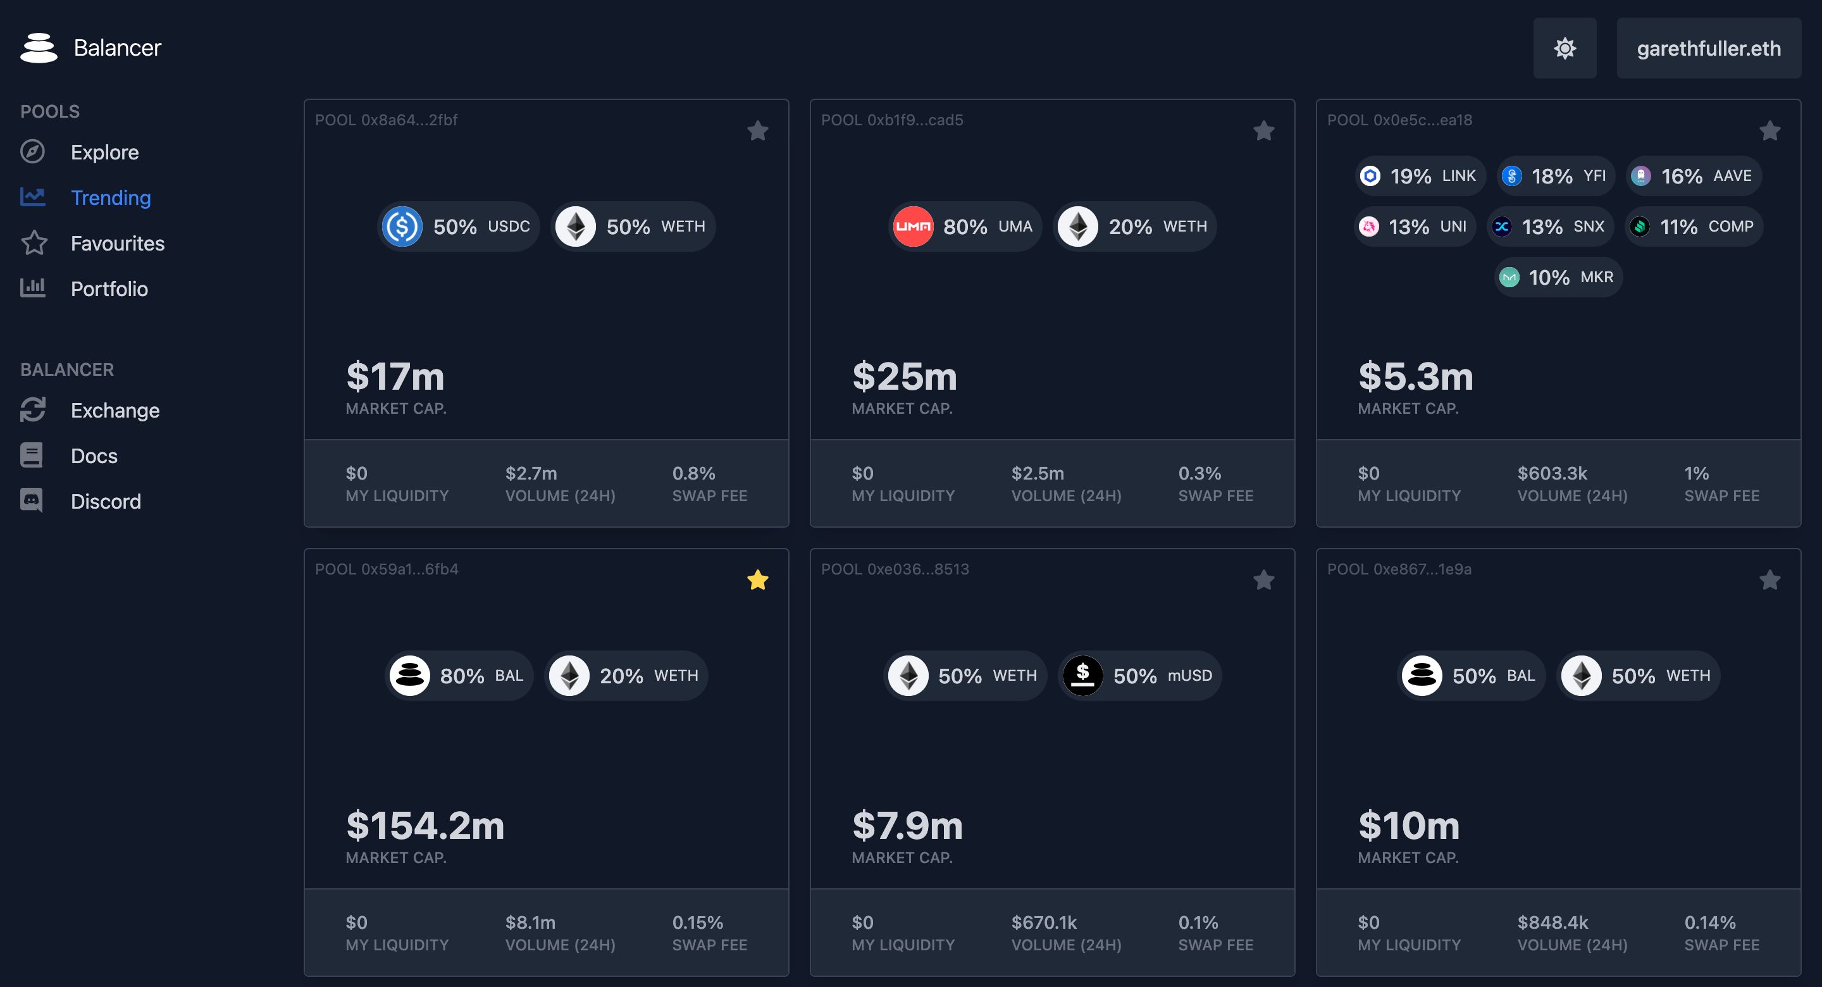The image size is (1822, 987).
Task: Favourite pool 0x8a64...2fbf with star
Action: pyautogui.click(x=757, y=131)
